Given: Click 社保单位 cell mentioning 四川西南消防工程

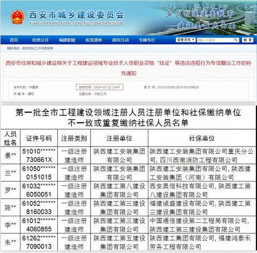Looking at the screenshot, I should [x=202, y=155].
